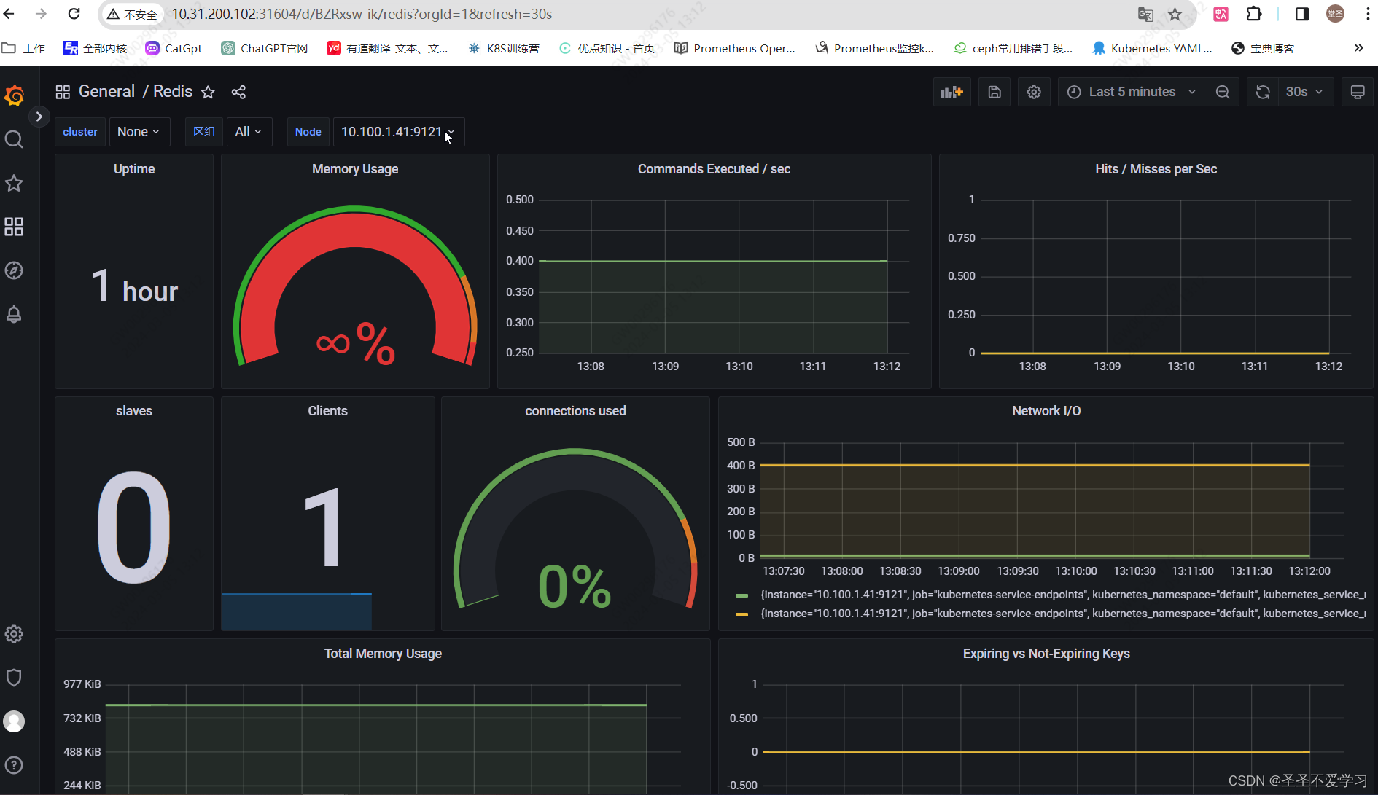Open Expiring vs Not-Expiring Keys panel menu
The height and width of the screenshot is (795, 1378).
[x=1046, y=654]
